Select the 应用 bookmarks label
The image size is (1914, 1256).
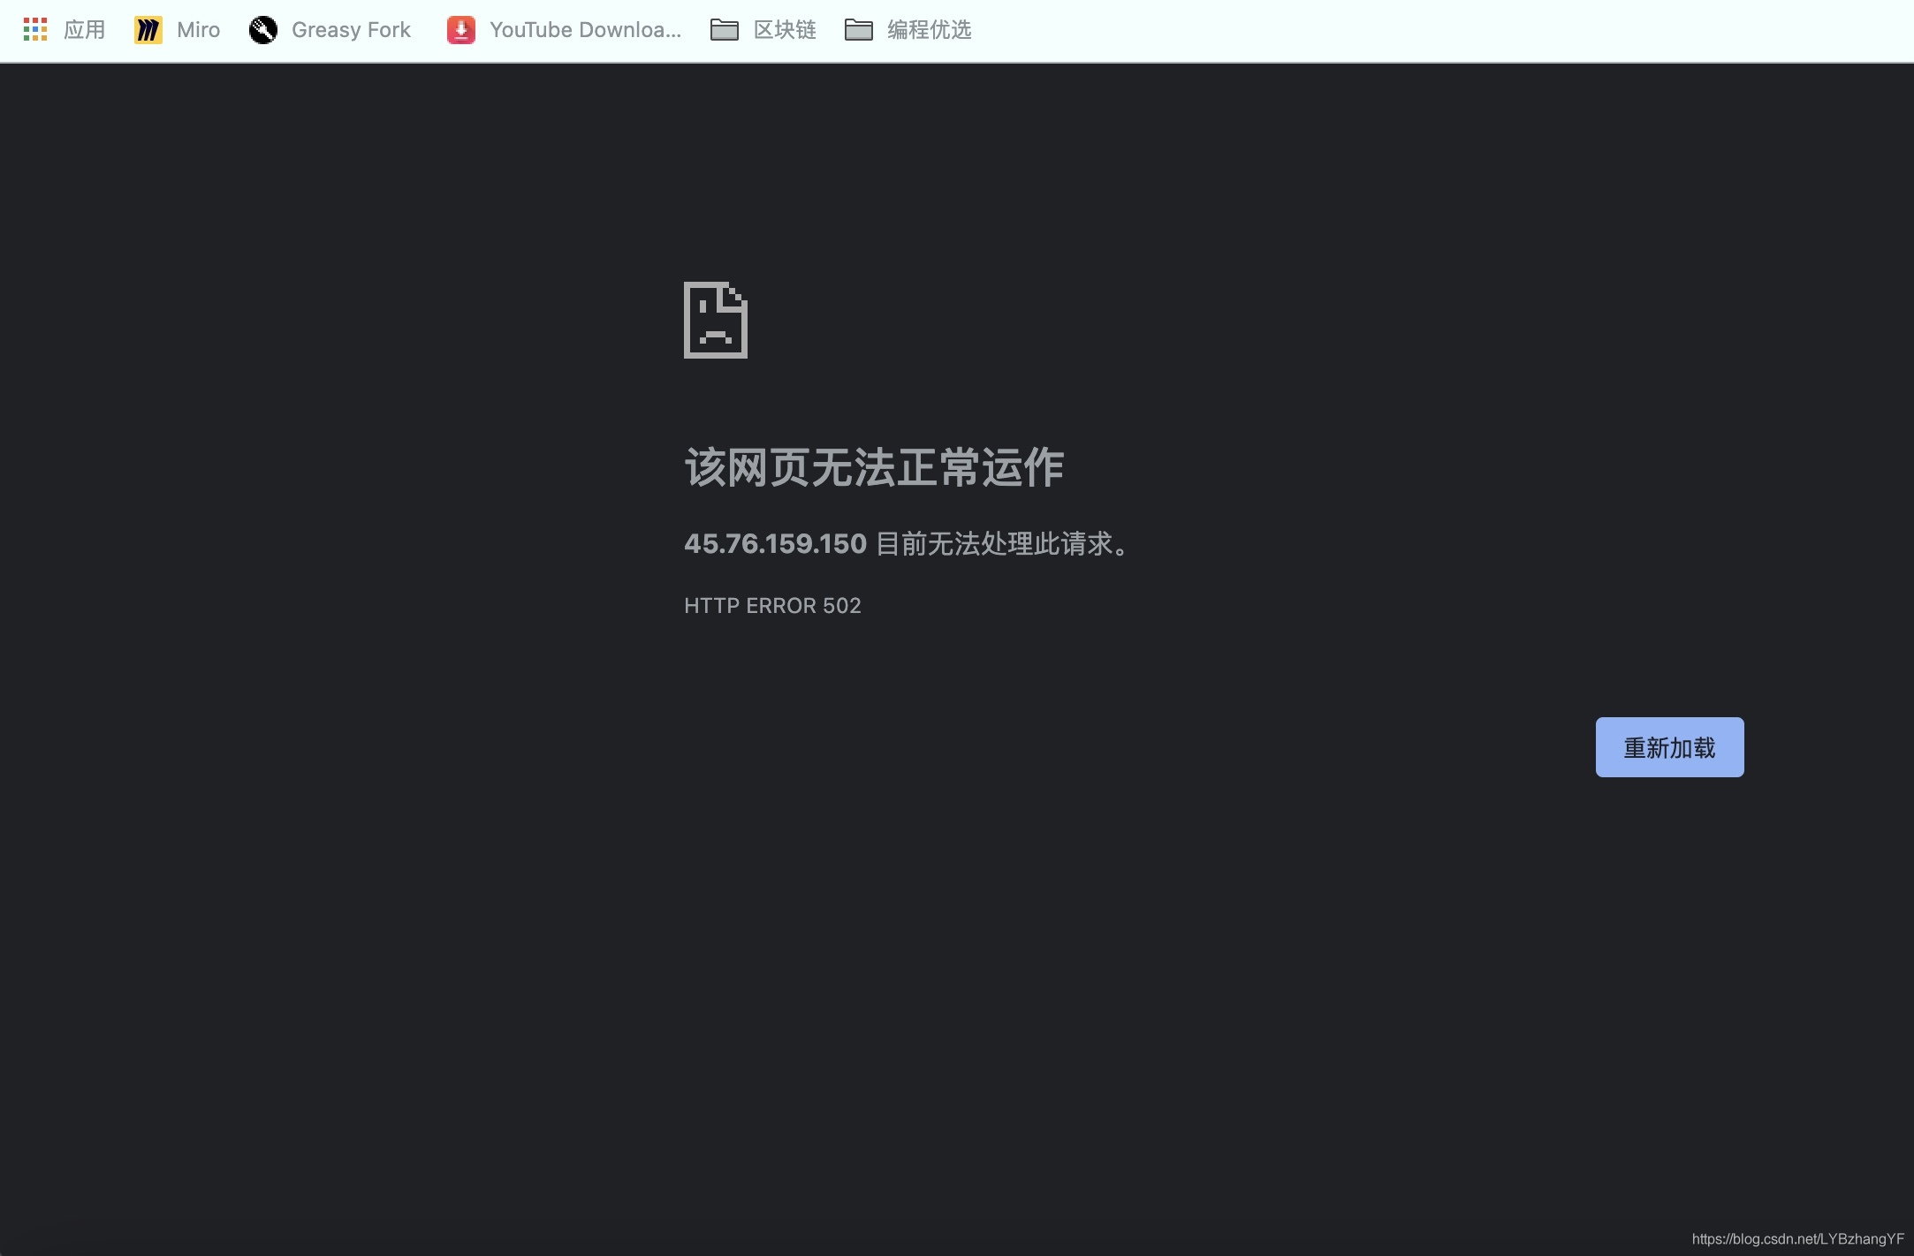click(x=85, y=30)
